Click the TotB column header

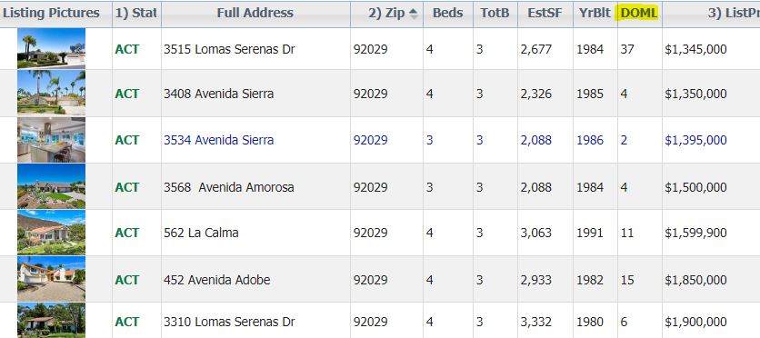pyautogui.click(x=495, y=14)
